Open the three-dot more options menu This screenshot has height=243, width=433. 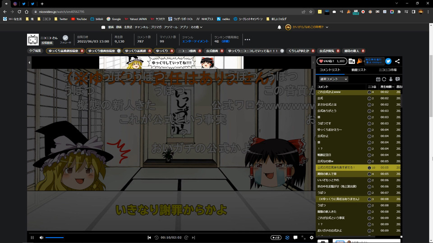coord(247,40)
